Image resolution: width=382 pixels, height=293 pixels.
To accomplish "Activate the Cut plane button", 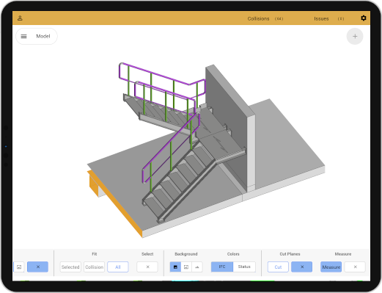I will pyautogui.click(x=278, y=267).
